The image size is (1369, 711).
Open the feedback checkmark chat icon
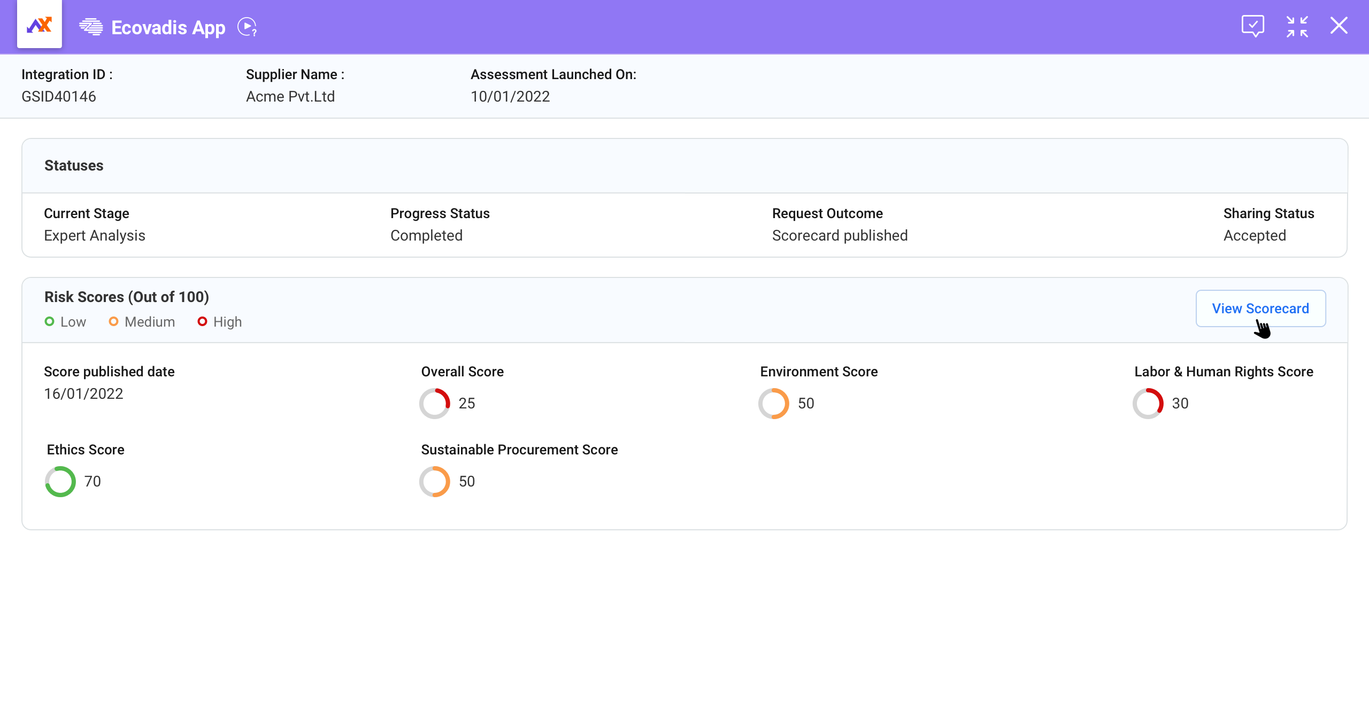[1253, 26]
